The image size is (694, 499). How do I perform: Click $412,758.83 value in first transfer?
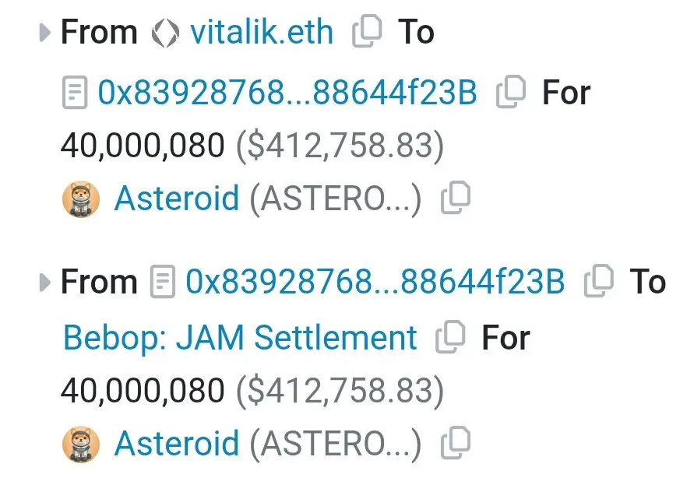tap(340, 146)
